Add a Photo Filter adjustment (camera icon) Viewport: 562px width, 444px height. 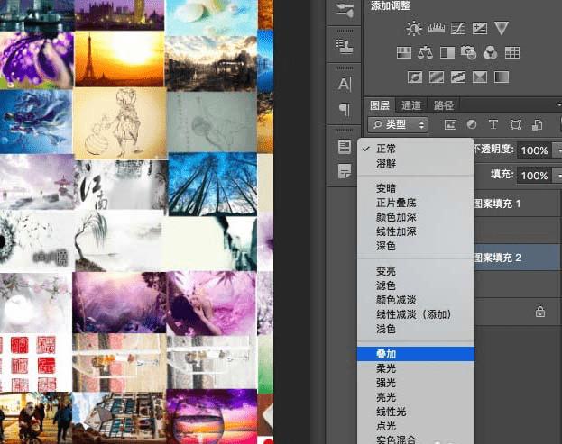[x=468, y=53]
